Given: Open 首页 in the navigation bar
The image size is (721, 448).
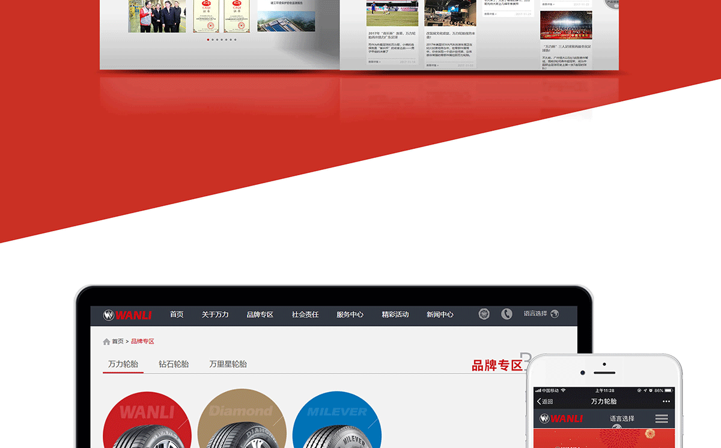Looking at the screenshot, I should coord(177,315).
